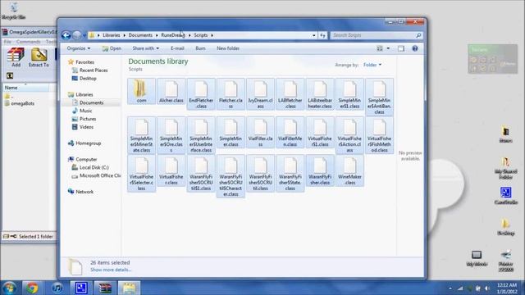Select Network in navigation pane

tap(80, 192)
